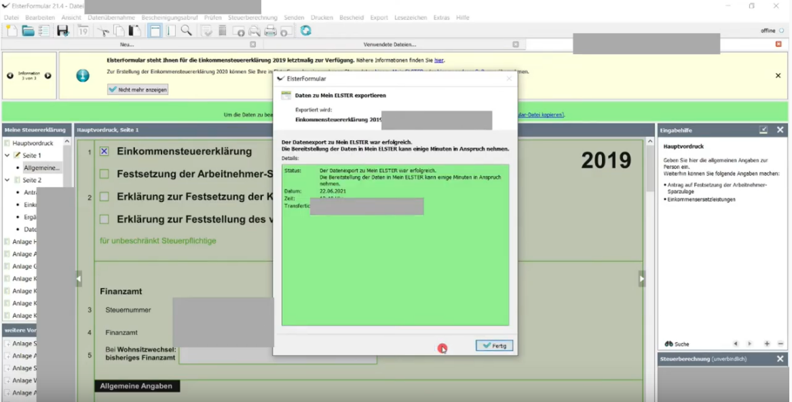Open tax calculation via calculator icon
The height and width of the screenshot is (402, 792).
point(222,31)
